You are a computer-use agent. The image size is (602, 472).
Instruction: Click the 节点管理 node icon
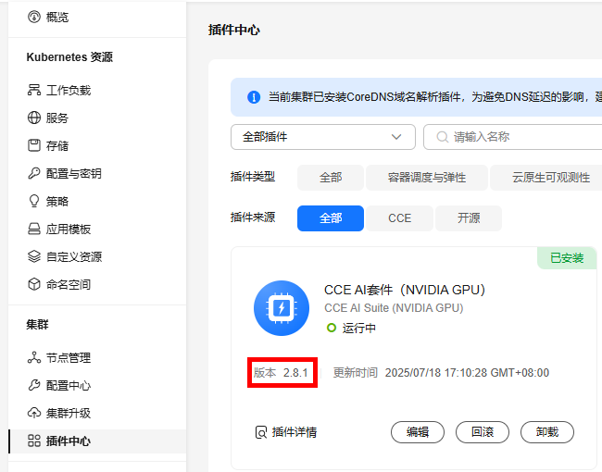click(x=33, y=357)
